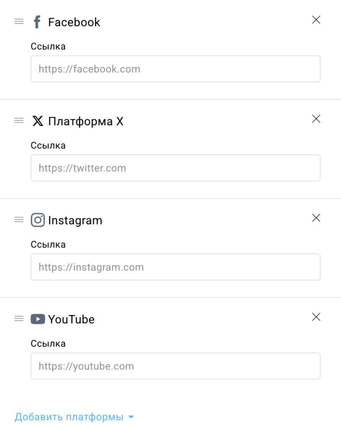Click the drag handle beside Instagram

point(19,220)
